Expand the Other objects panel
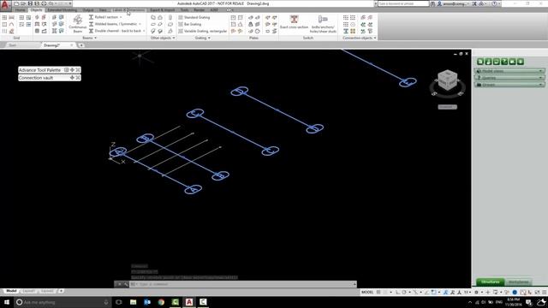The height and width of the screenshot is (308, 548). (163, 38)
